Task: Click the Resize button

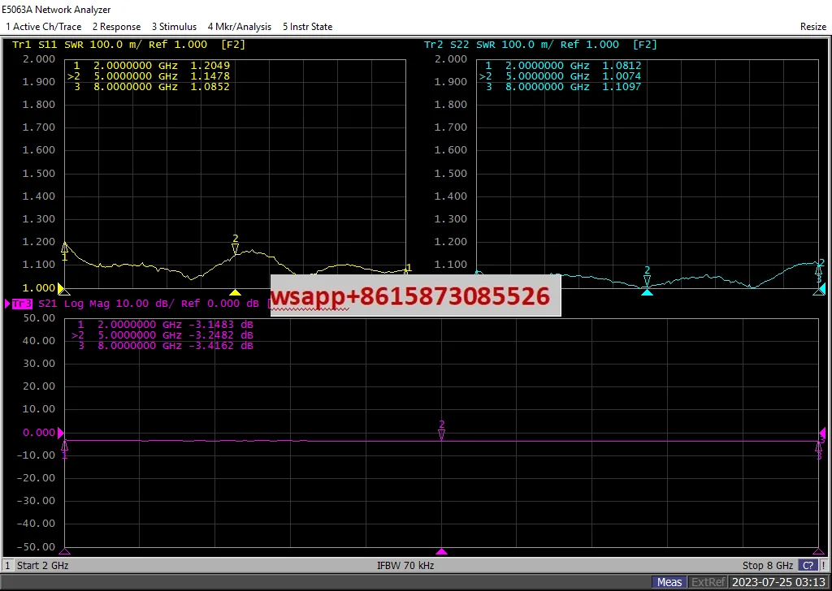Action: click(812, 27)
